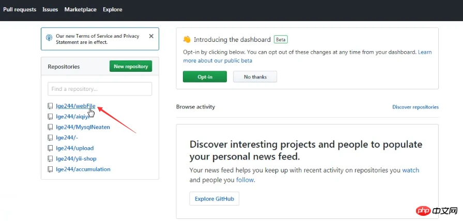Screen dimensions: 463x221
Task: Decline the dashboard beta with No thanks
Action: pyautogui.click(x=255, y=76)
